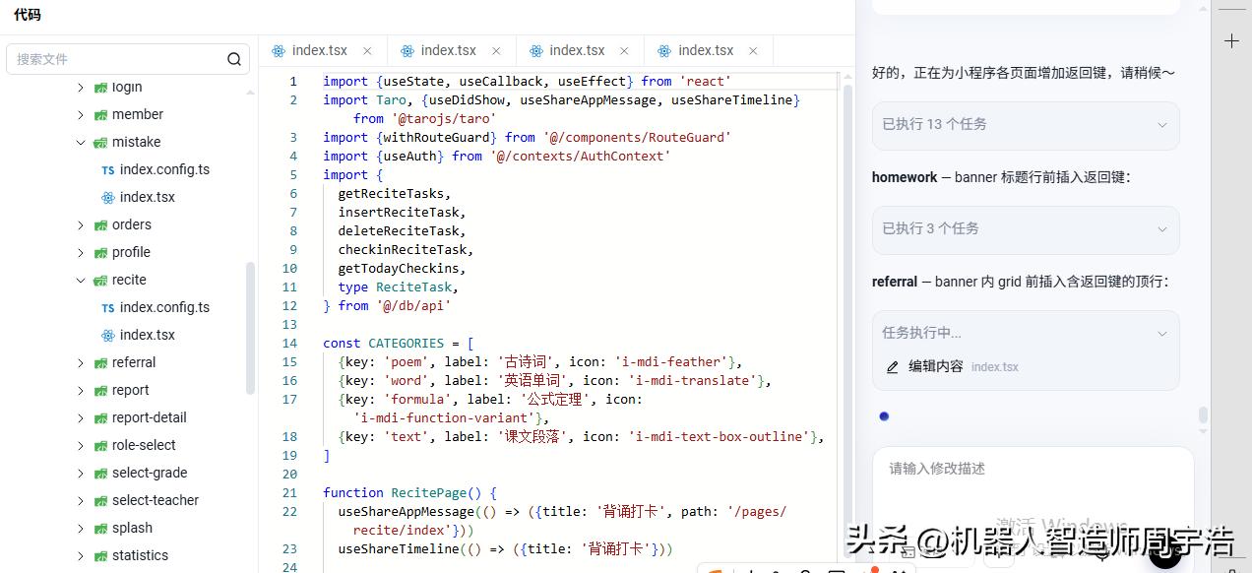Click the React icon on second index.tsx tab
This screenshot has width=1252, height=573.
point(407,50)
